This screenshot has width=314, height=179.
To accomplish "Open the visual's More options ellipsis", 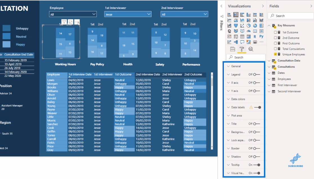I will pyautogui.click(x=77, y=22).
